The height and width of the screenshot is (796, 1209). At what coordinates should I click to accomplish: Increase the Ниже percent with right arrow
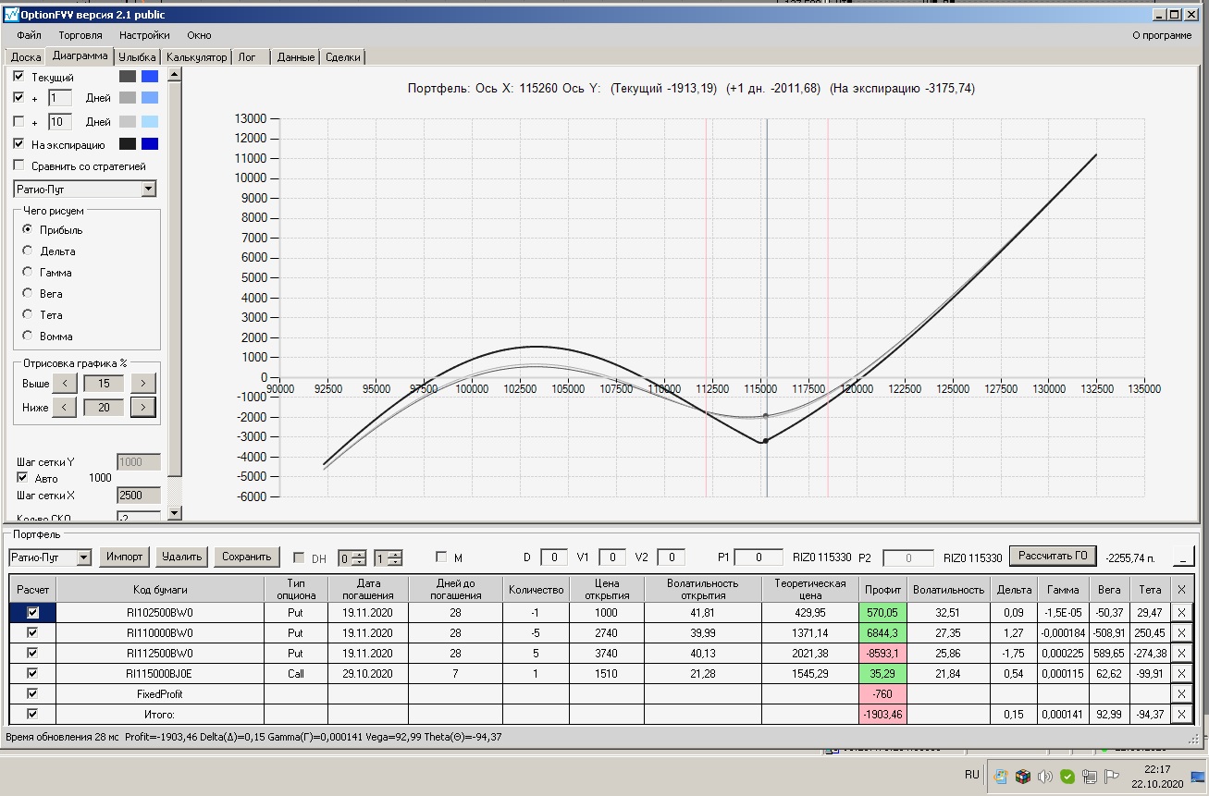[x=143, y=407]
